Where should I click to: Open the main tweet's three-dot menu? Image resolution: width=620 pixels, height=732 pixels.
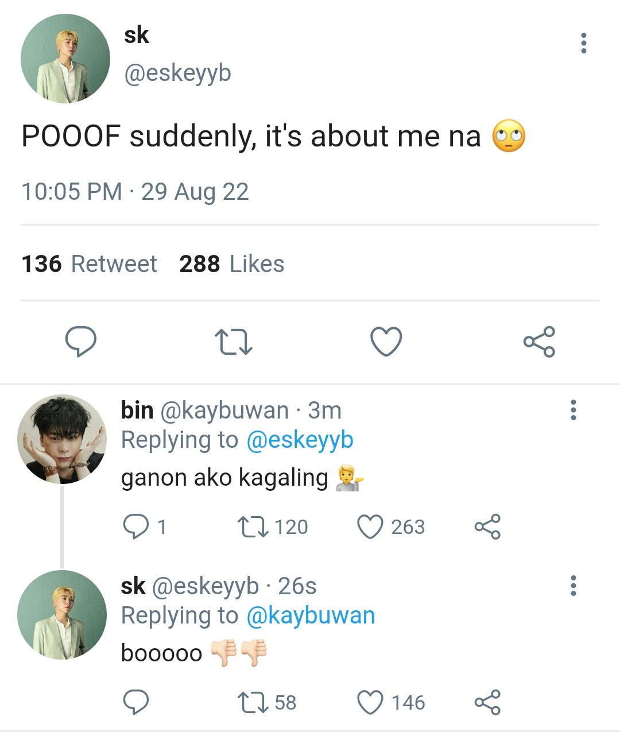coord(584,43)
